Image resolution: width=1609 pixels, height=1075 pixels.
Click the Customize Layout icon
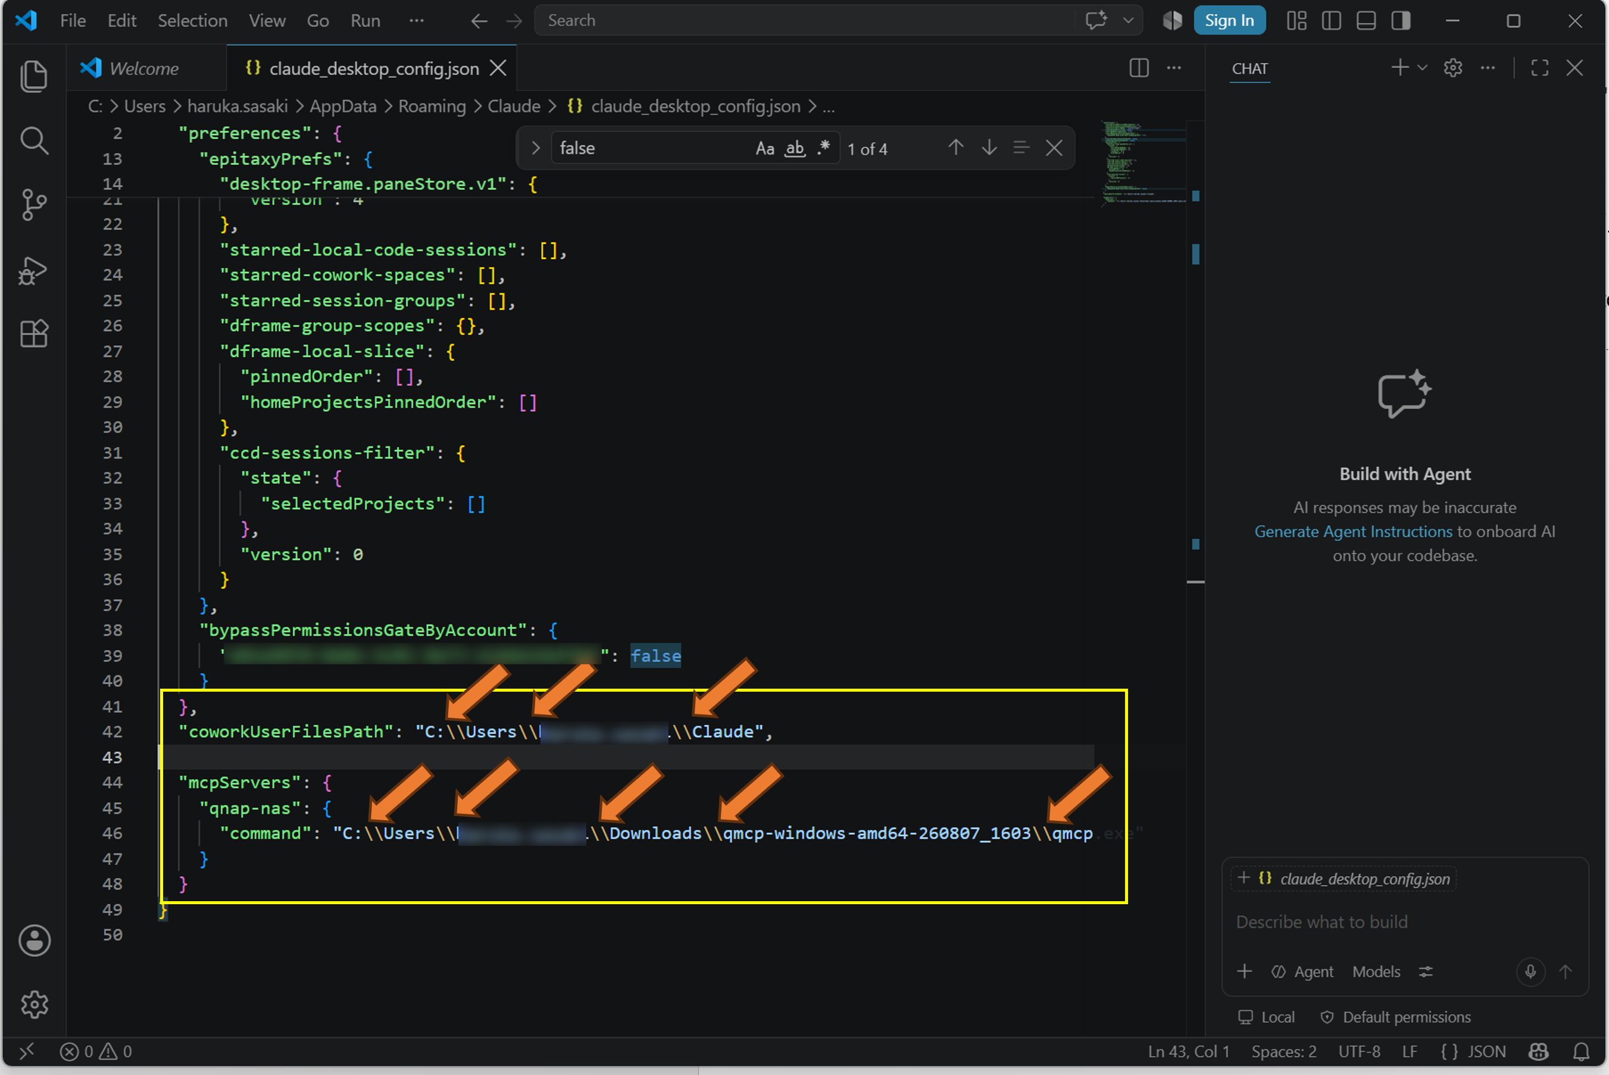1296,21
